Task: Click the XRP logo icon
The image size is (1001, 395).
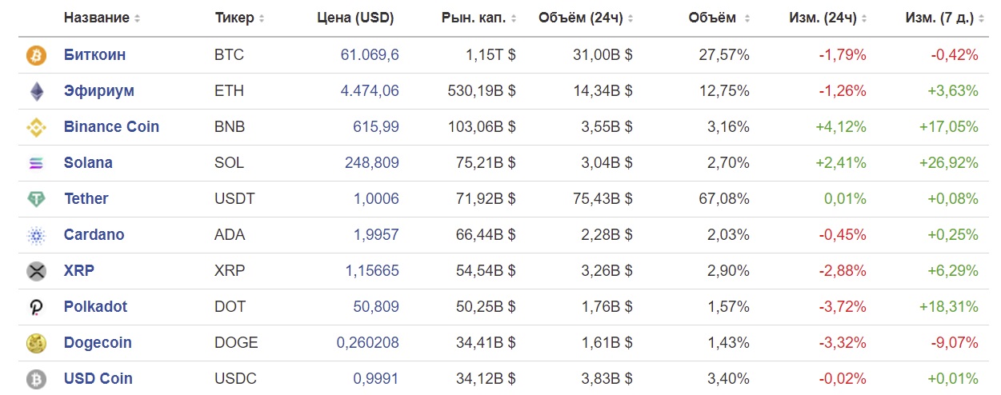Action: 37,271
